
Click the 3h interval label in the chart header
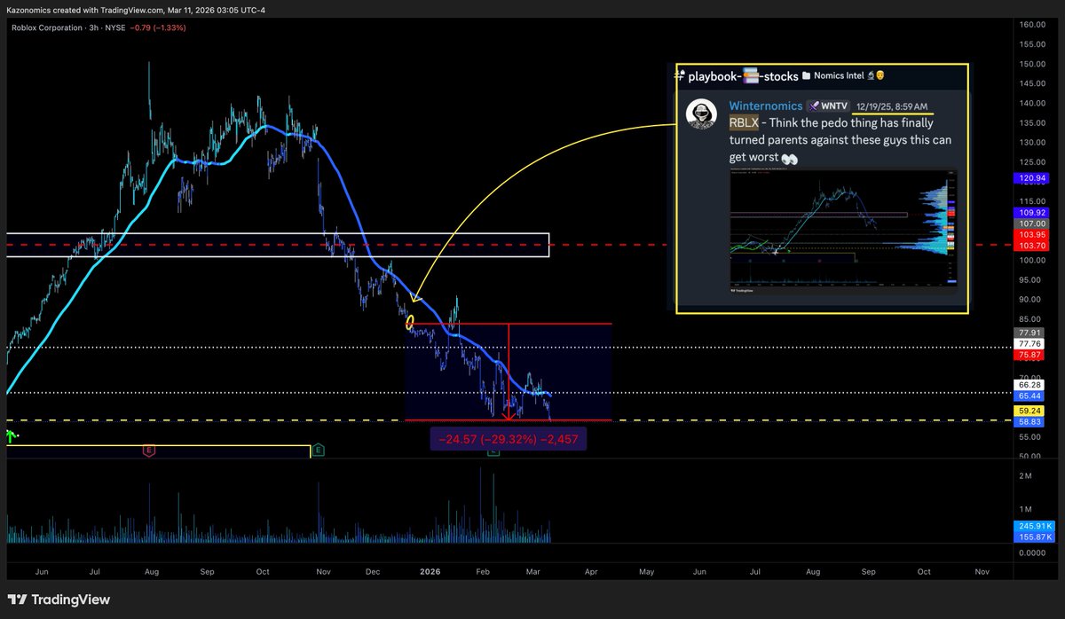pos(96,27)
